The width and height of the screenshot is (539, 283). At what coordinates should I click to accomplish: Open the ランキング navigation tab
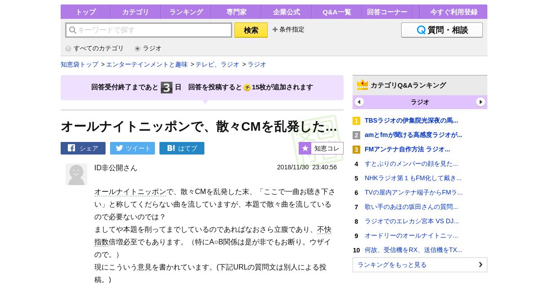point(186,12)
